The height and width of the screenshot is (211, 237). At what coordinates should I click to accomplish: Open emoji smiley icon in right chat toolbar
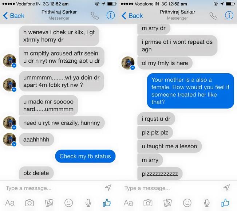coord(187,203)
